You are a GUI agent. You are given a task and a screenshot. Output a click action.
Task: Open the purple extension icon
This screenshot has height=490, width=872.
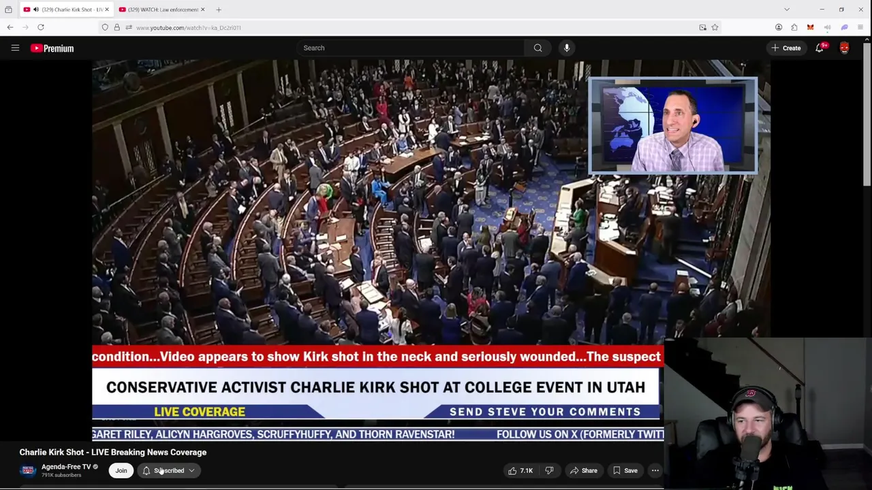[x=844, y=27]
